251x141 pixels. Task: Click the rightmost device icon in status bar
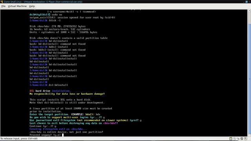coord(246,139)
